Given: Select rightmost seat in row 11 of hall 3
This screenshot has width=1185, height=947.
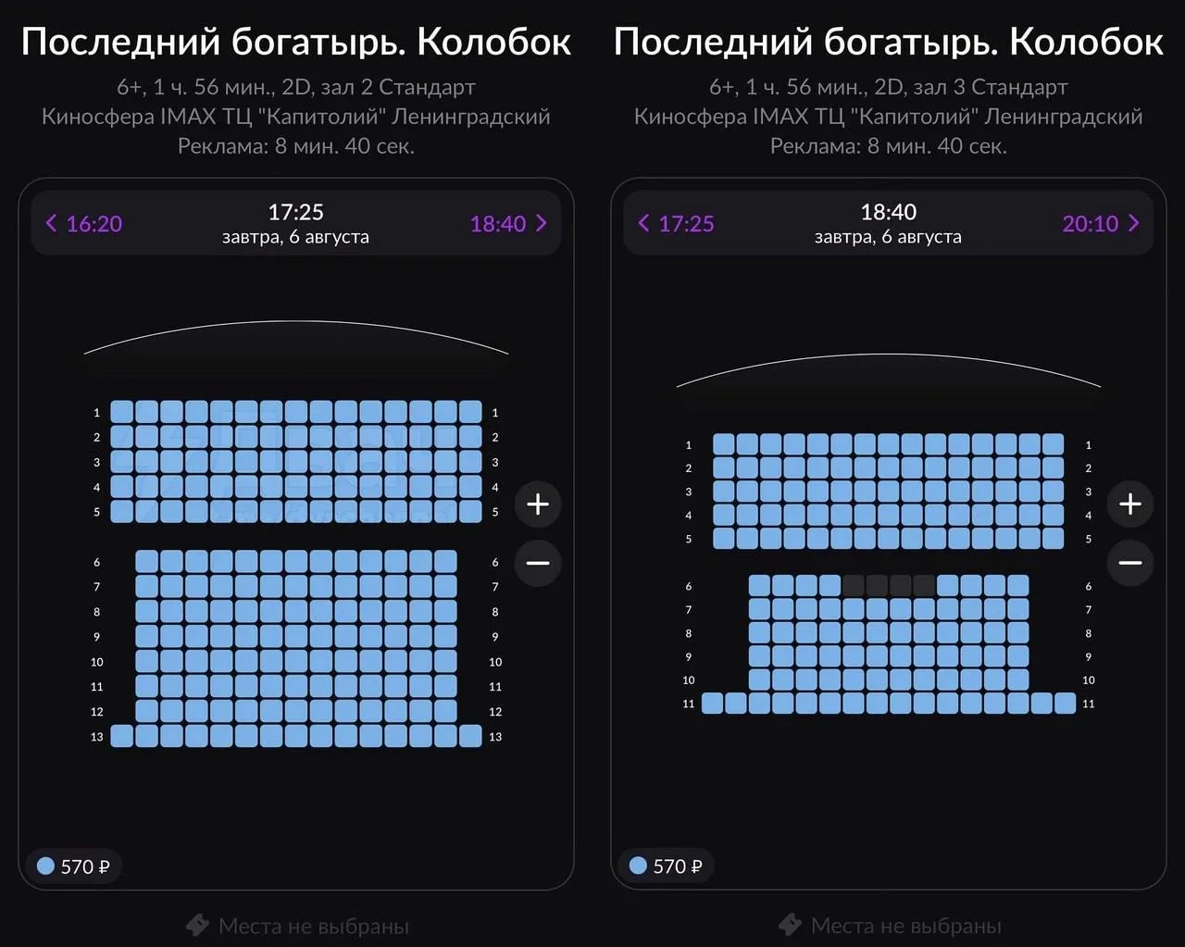Looking at the screenshot, I should pyautogui.click(x=1065, y=704).
